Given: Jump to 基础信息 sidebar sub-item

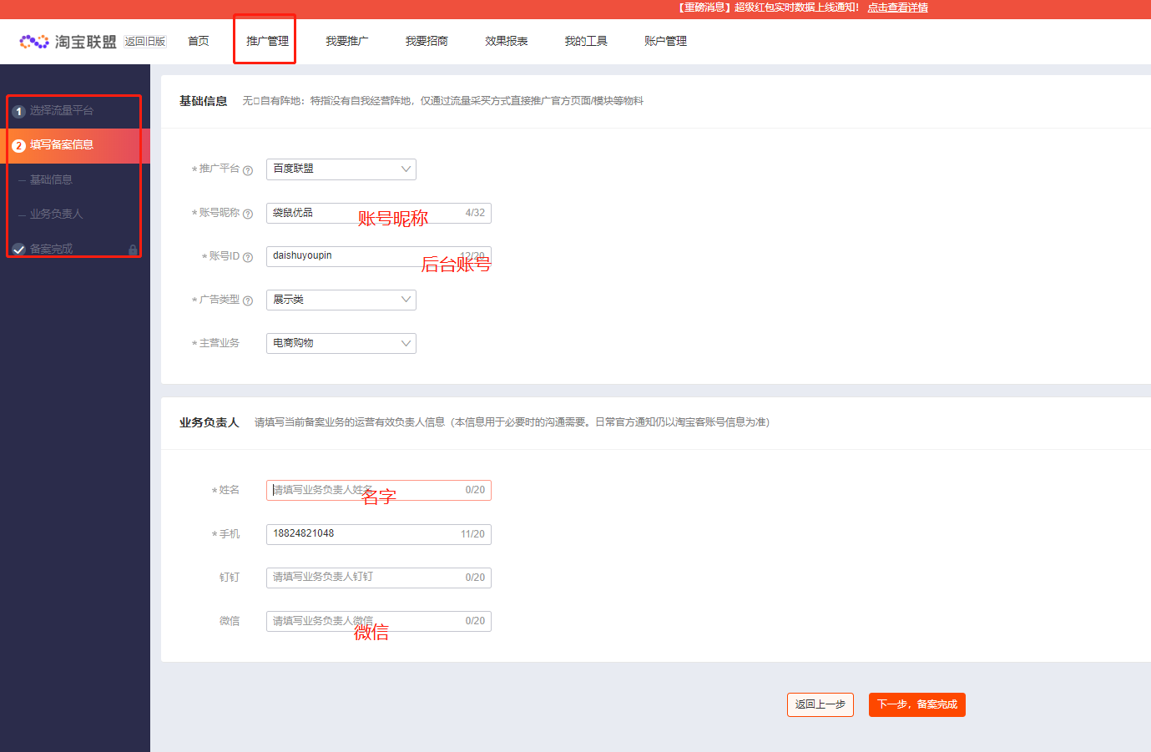Looking at the screenshot, I should [51, 179].
